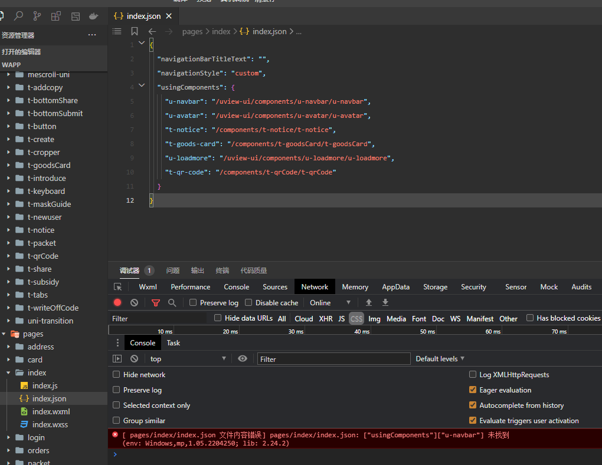Click the element inspector arrow icon
The image size is (602, 465).
click(x=118, y=287)
